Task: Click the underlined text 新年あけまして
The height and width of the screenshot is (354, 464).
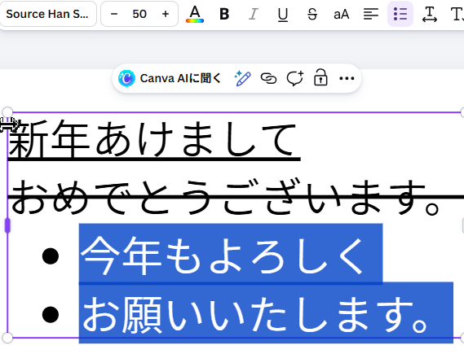Action: tap(153, 139)
